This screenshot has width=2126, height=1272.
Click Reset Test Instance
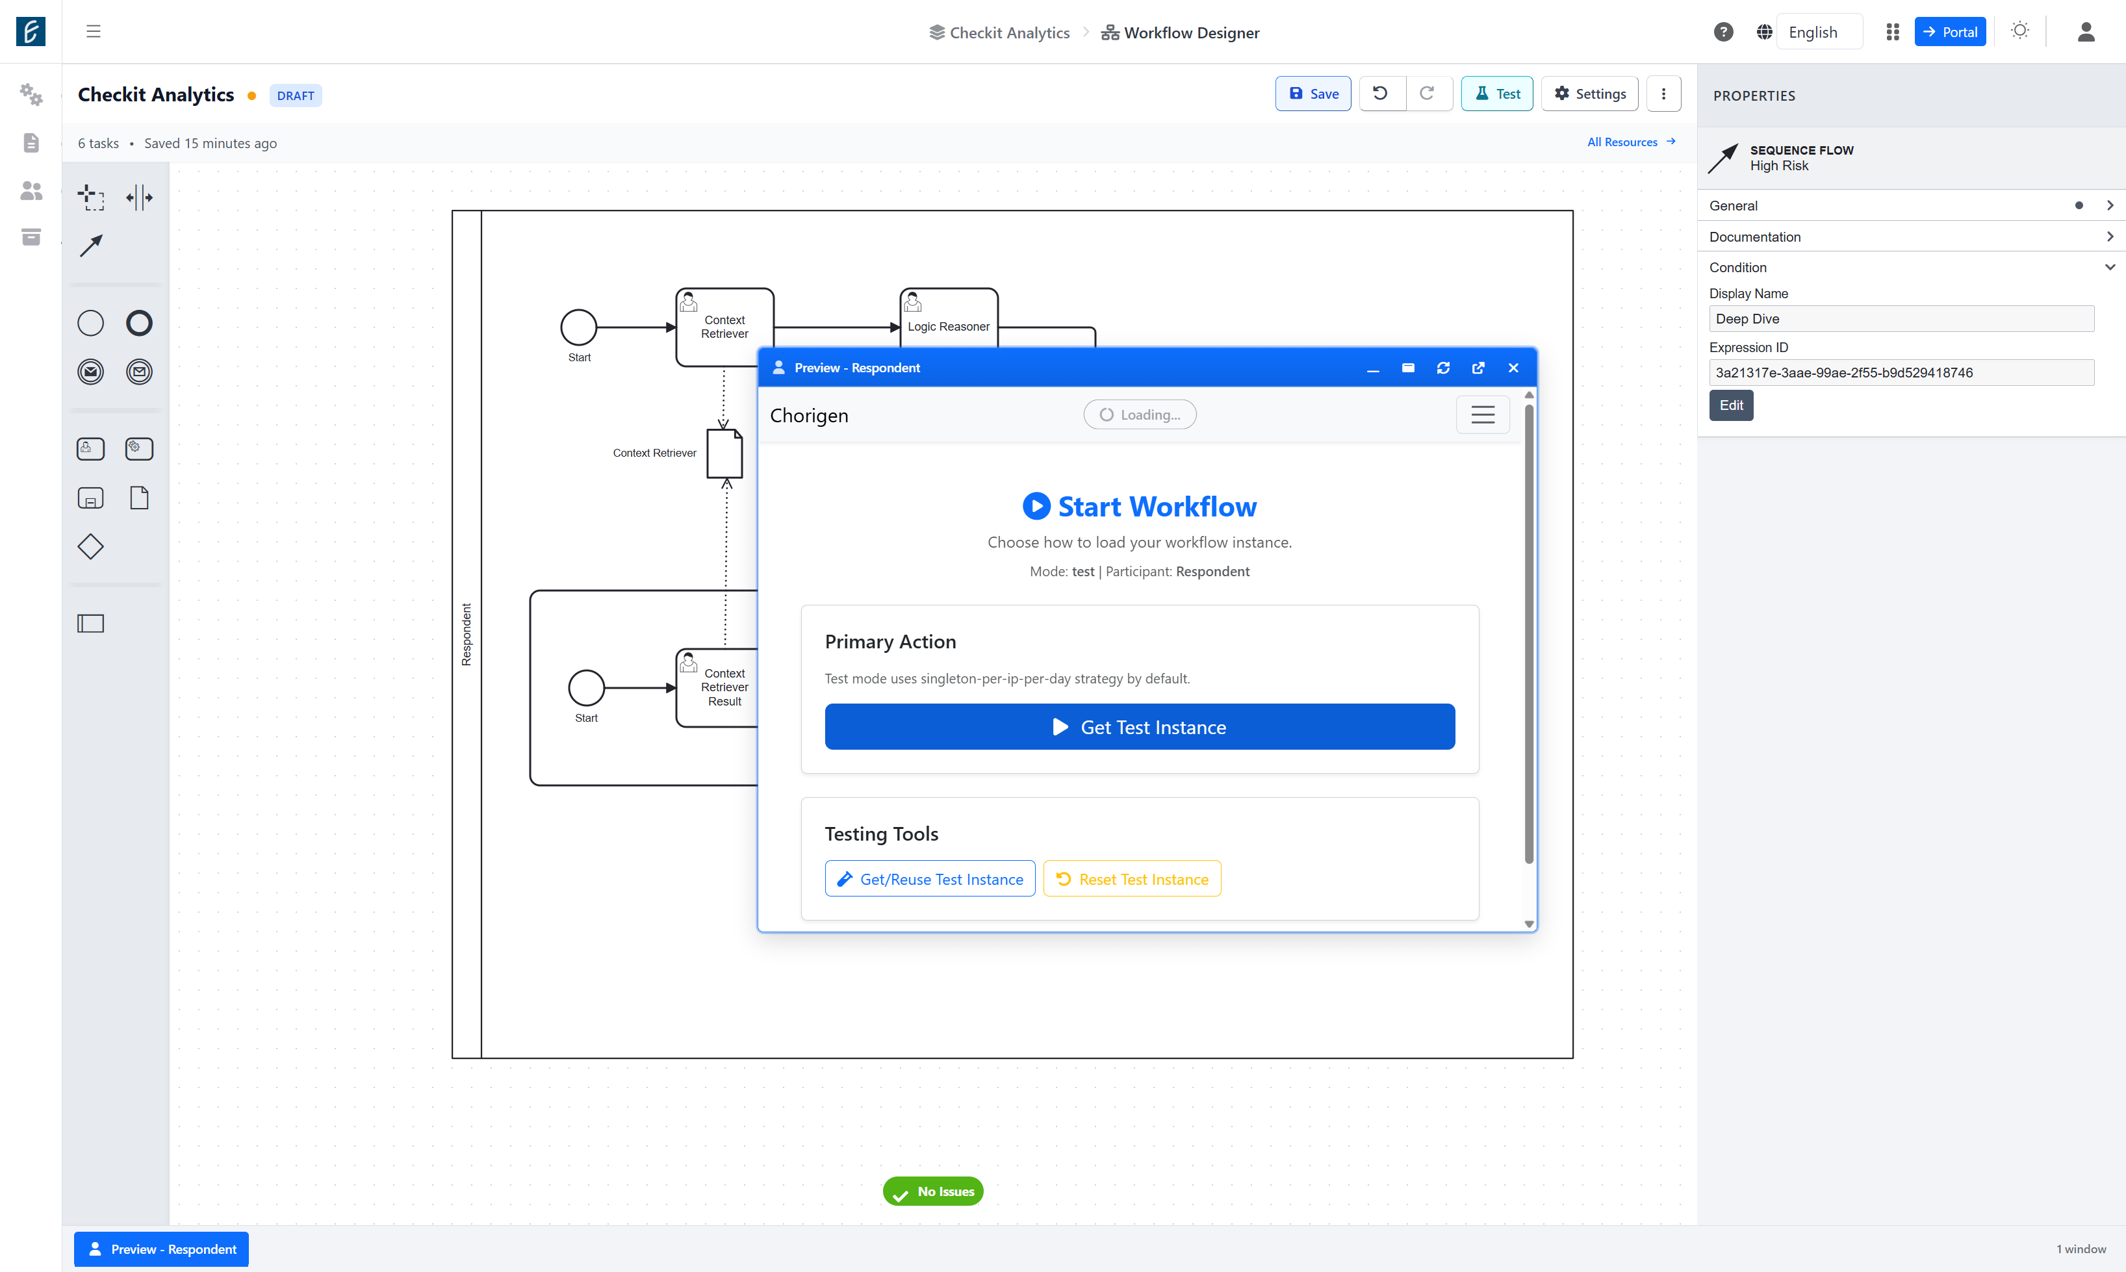(1133, 878)
